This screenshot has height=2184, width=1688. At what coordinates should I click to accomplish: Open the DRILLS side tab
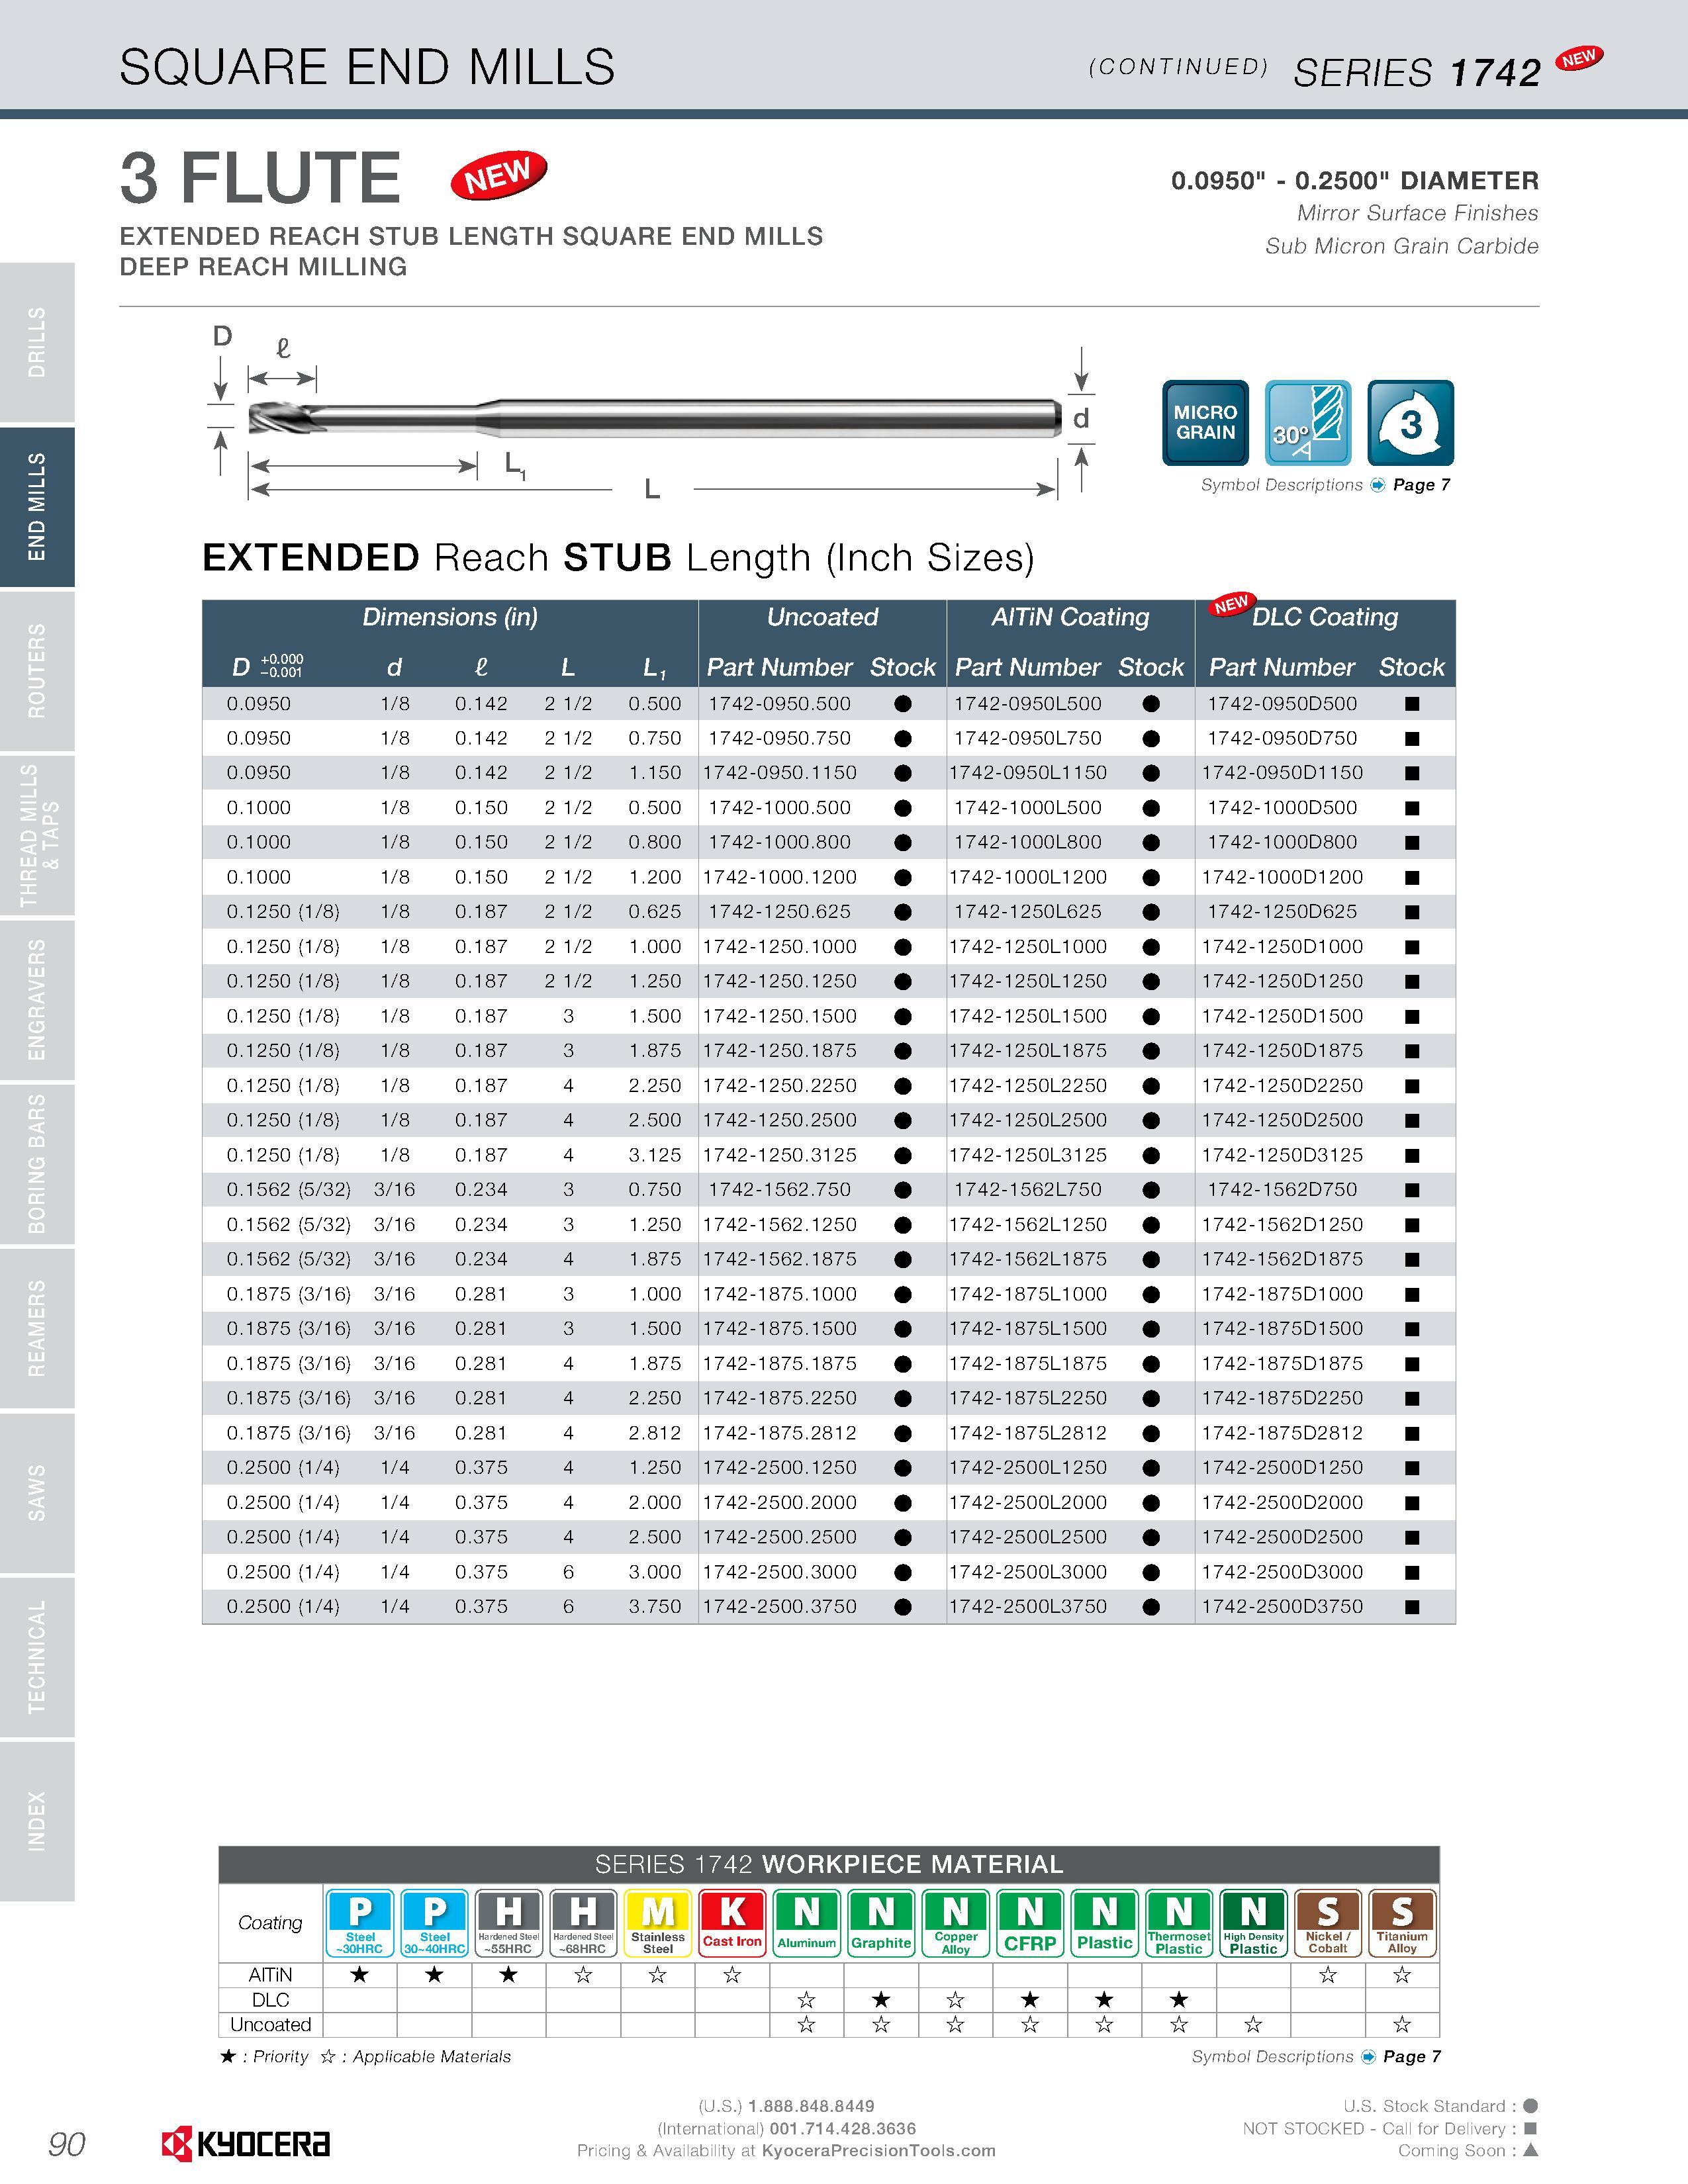[x=37, y=342]
